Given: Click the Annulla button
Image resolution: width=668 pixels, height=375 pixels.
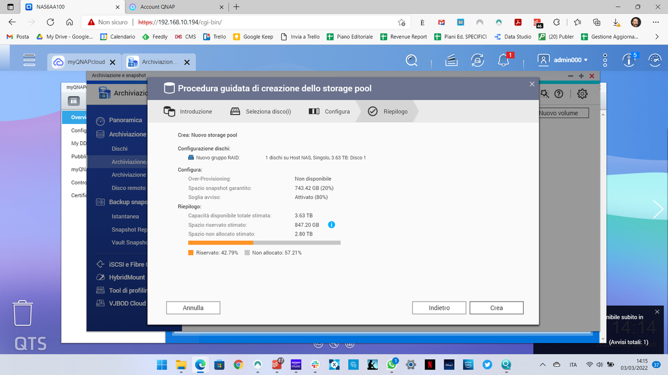Looking at the screenshot, I should click(x=193, y=308).
